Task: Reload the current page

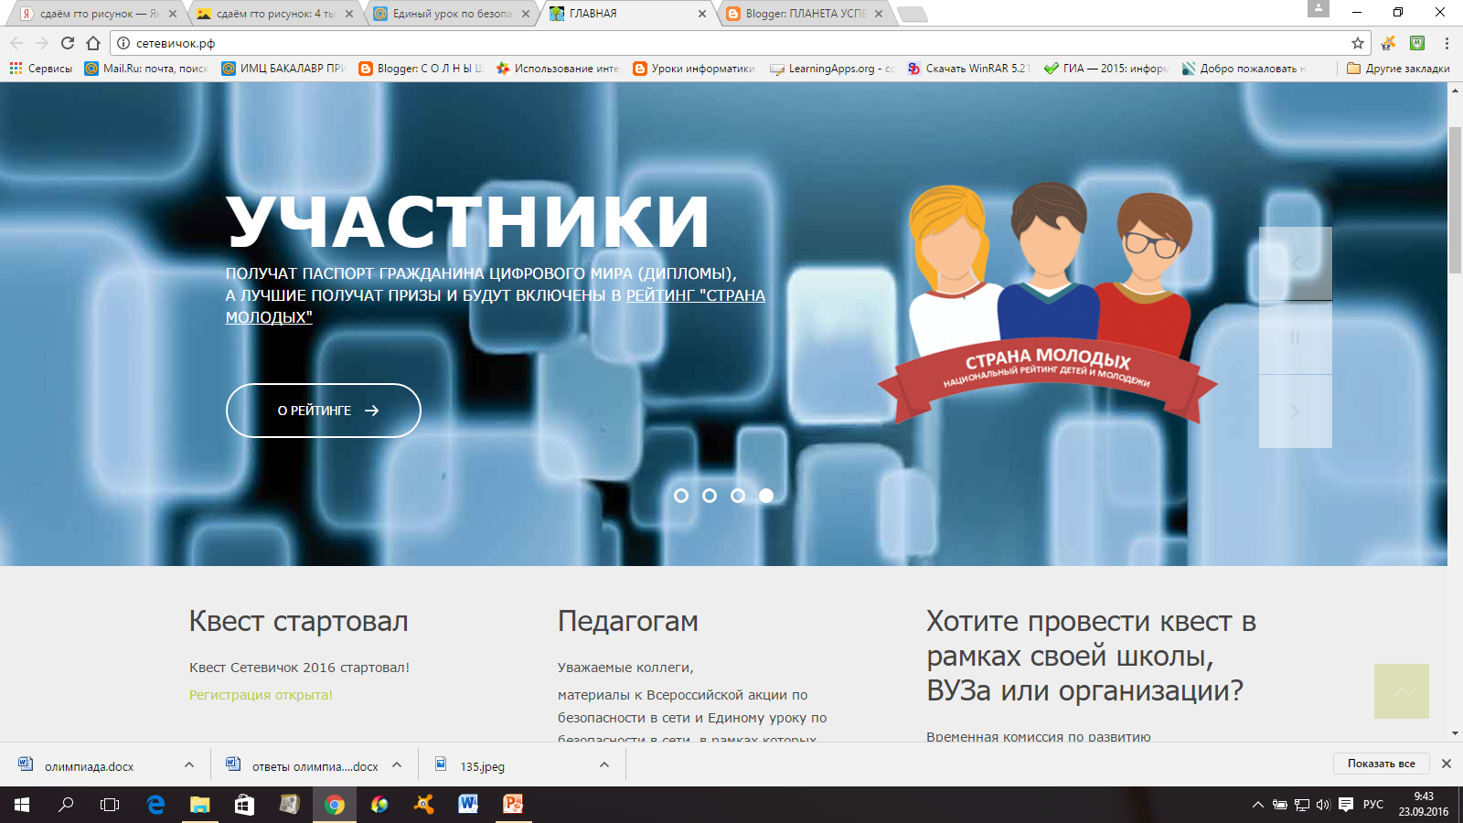Action: [x=66, y=42]
